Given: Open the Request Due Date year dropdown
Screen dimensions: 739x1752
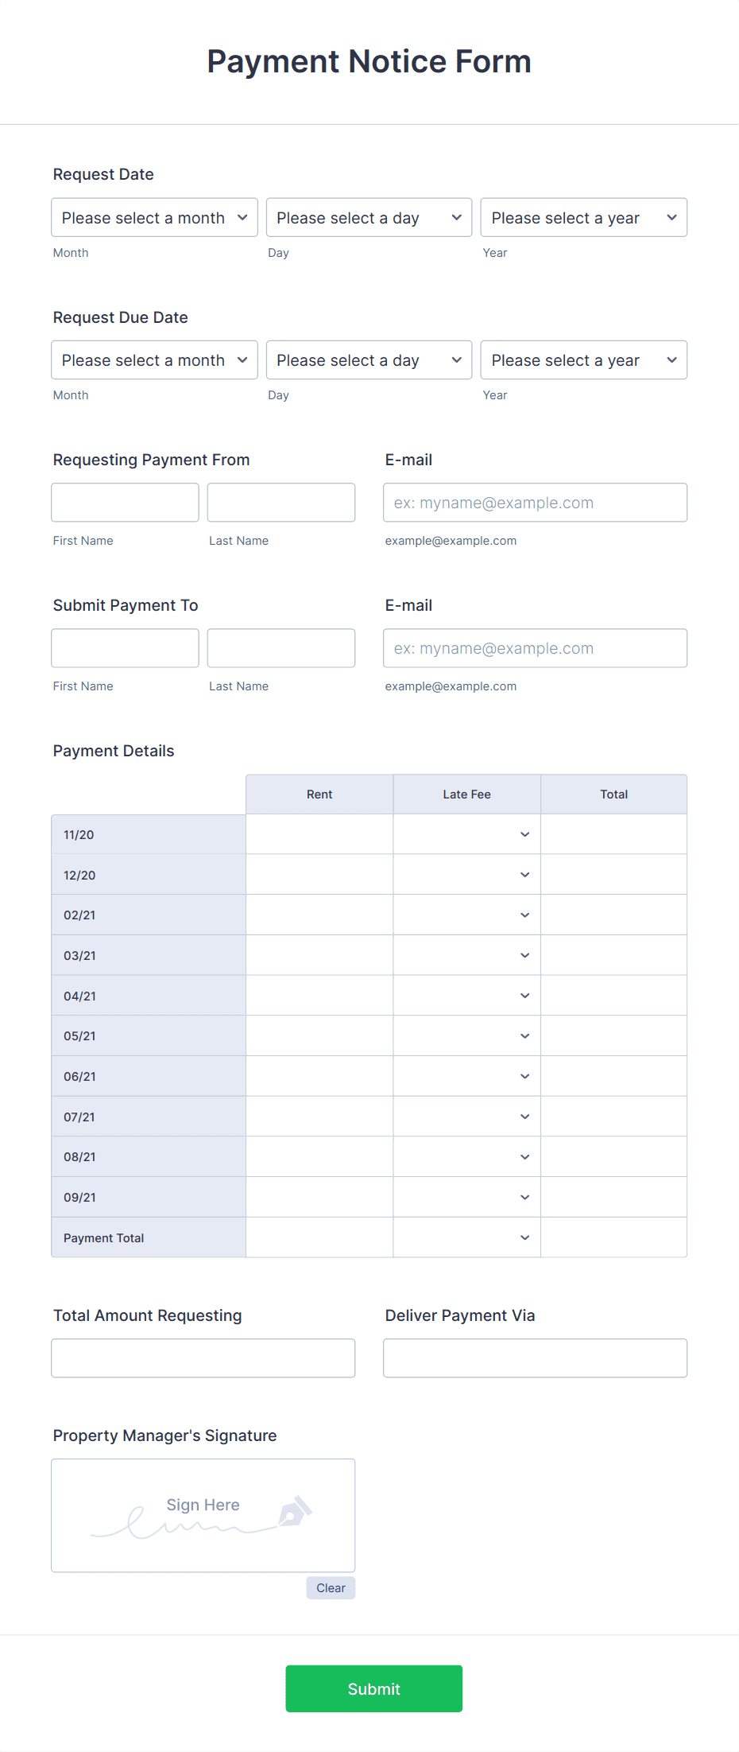Looking at the screenshot, I should pyautogui.click(x=582, y=359).
